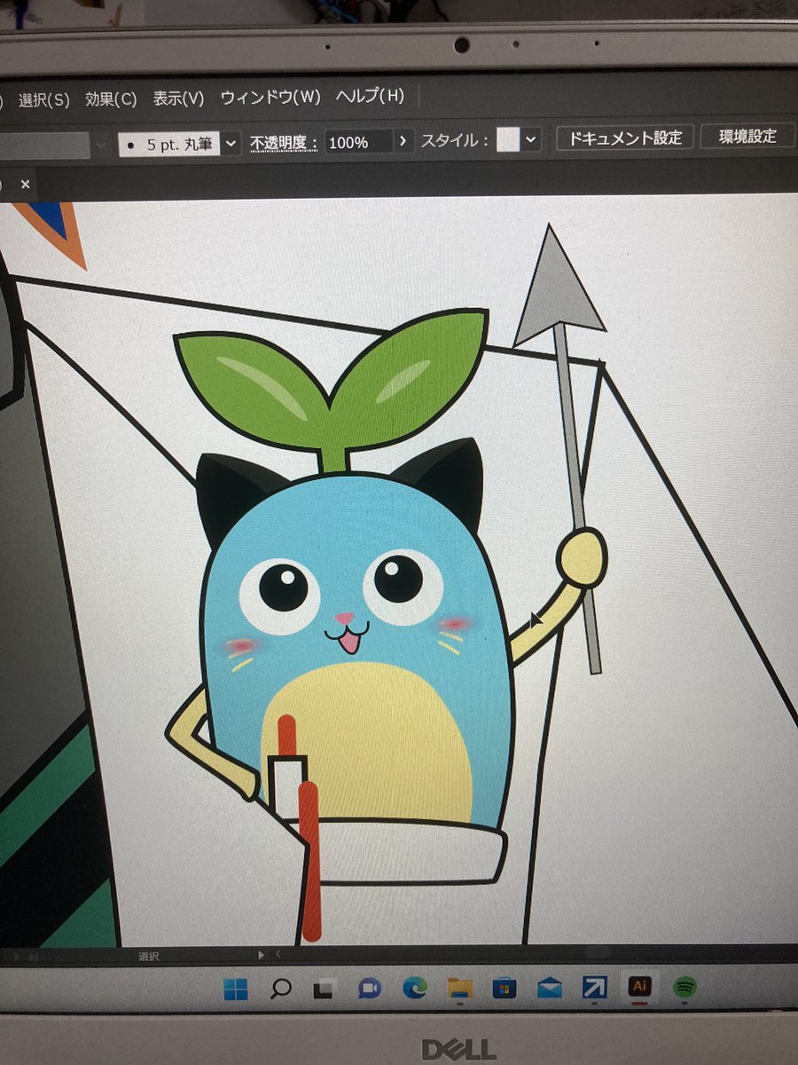The width and height of the screenshot is (798, 1065).
Task: Launch Microsoft Edge from the taskbar
Action: tap(414, 988)
